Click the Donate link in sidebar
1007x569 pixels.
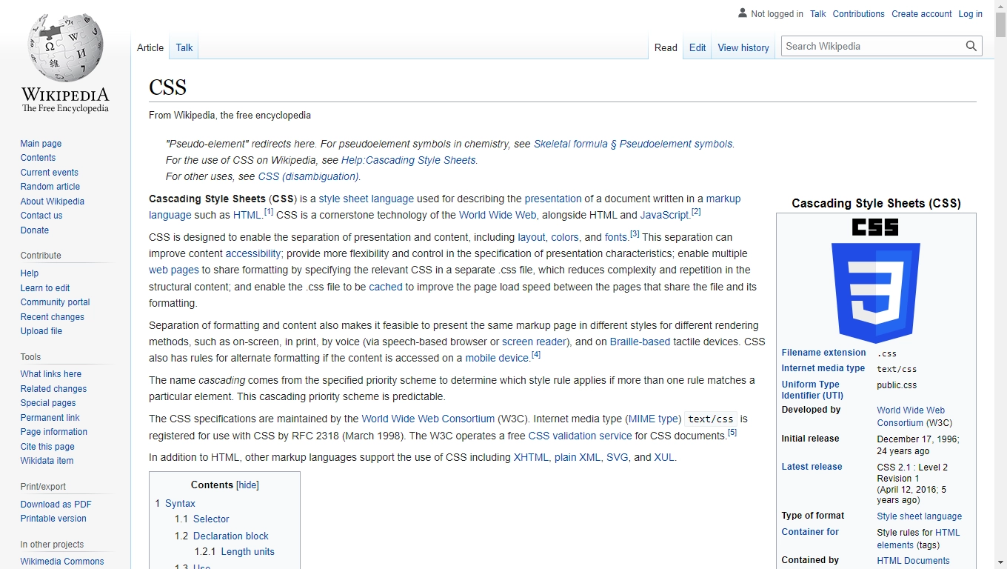34,230
